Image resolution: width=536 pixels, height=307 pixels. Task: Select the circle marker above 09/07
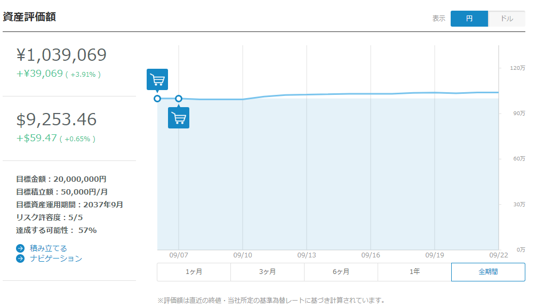coord(179,99)
